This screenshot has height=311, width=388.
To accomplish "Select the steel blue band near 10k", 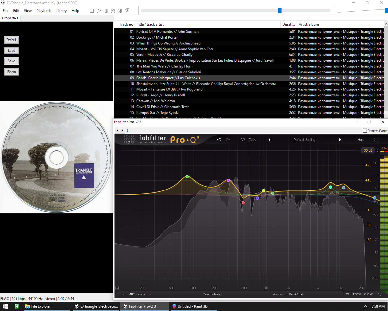I will 344,188.
